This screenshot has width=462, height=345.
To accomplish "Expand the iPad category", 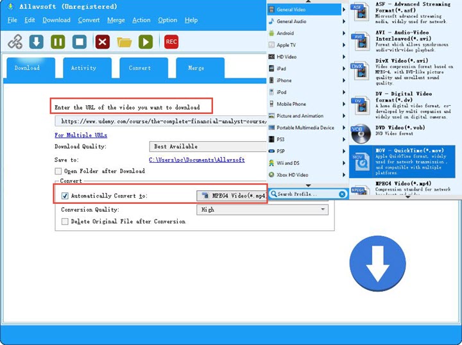I will tap(307, 68).
